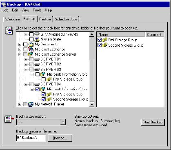Click the mapped drive G: network drive icon

click(x=37, y=34)
